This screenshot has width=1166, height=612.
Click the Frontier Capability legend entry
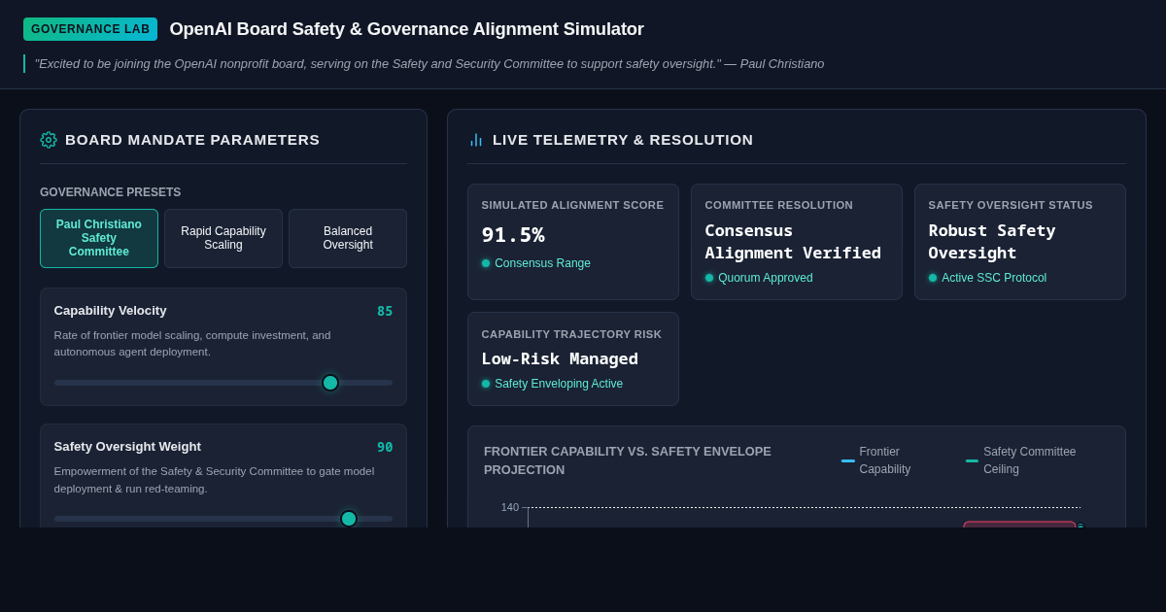pos(884,460)
